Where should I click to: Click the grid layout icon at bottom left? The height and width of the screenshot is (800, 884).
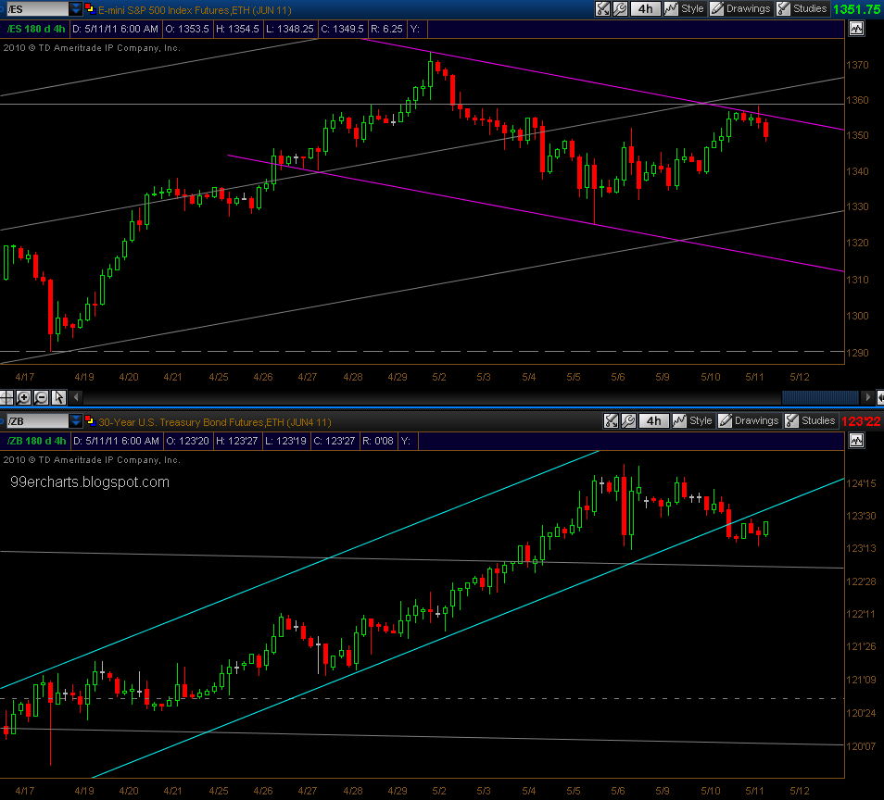pyautogui.click(x=7, y=397)
